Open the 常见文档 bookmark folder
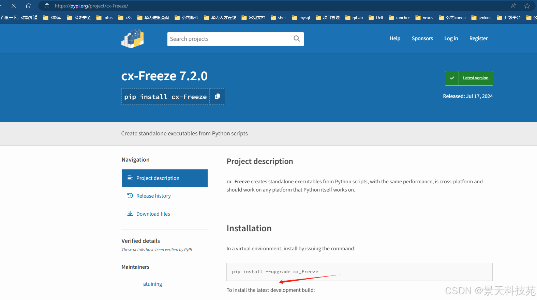This screenshot has height=300, width=537. pyautogui.click(x=253, y=18)
